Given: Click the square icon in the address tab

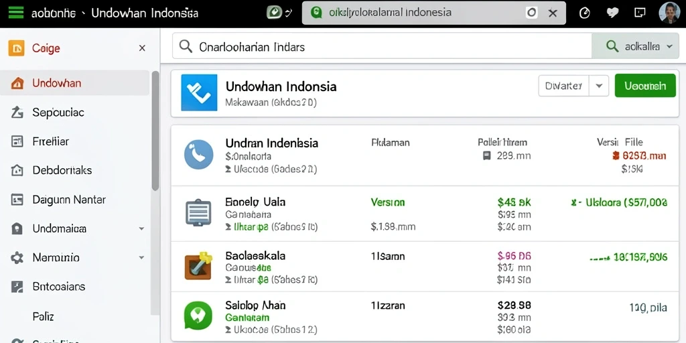Looking at the screenshot, I should pyautogui.click(x=531, y=13).
